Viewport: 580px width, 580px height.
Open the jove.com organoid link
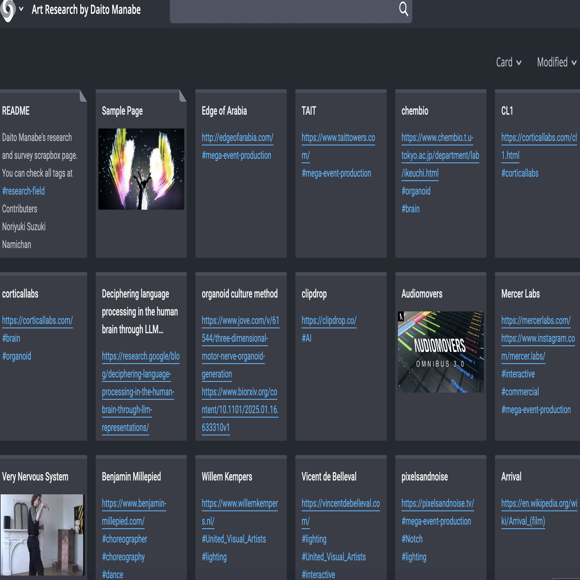tap(240, 347)
